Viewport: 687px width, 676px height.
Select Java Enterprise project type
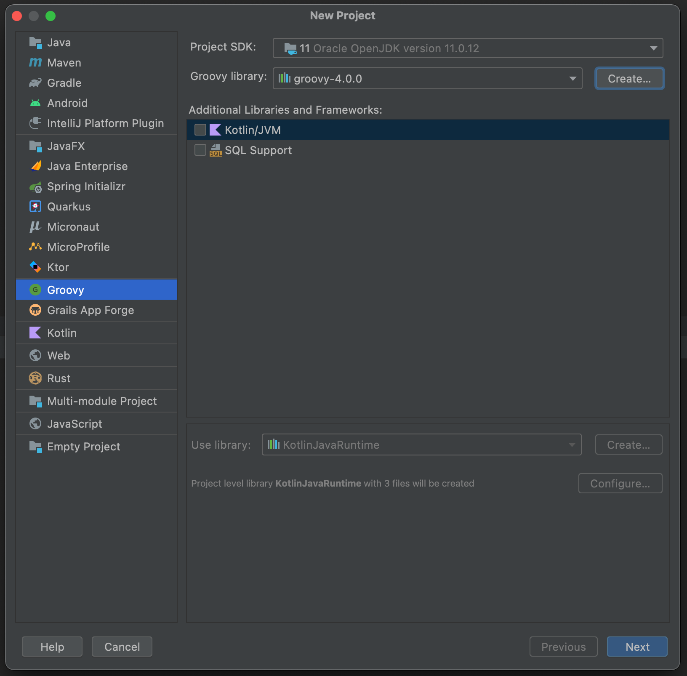tap(96, 166)
